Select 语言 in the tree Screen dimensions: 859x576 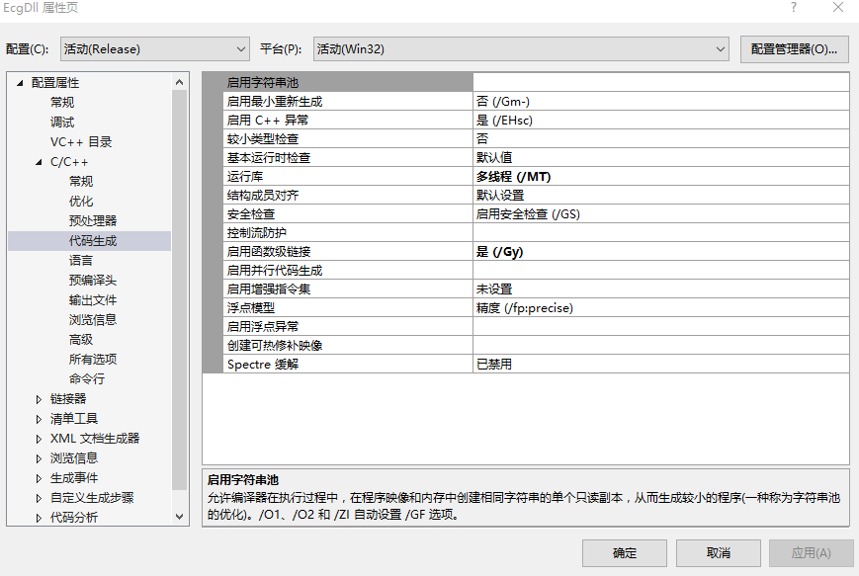(x=81, y=260)
